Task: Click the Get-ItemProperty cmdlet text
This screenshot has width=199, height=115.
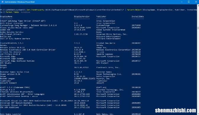Action: point(36,10)
